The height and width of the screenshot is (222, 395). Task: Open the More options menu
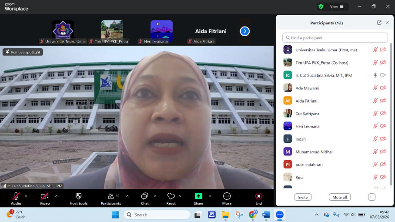click(227, 196)
